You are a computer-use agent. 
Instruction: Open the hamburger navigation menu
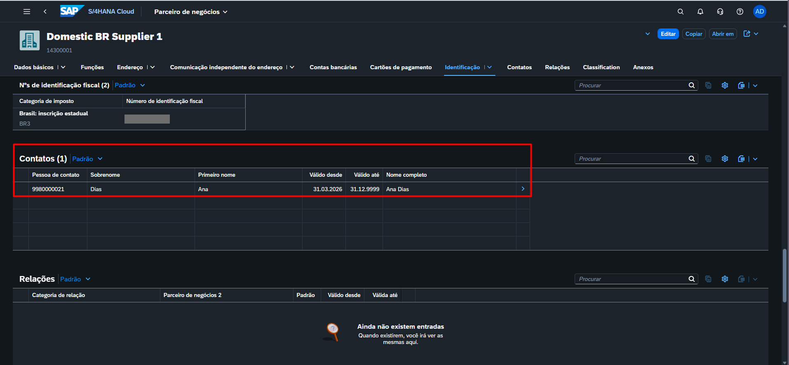click(27, 12)
